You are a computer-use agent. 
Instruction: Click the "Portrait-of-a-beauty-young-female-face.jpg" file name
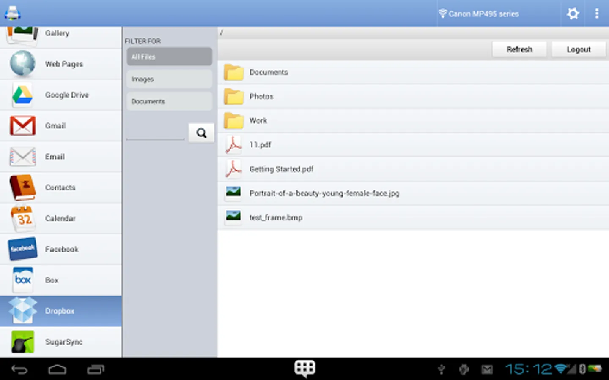click(x=324, y=193)
